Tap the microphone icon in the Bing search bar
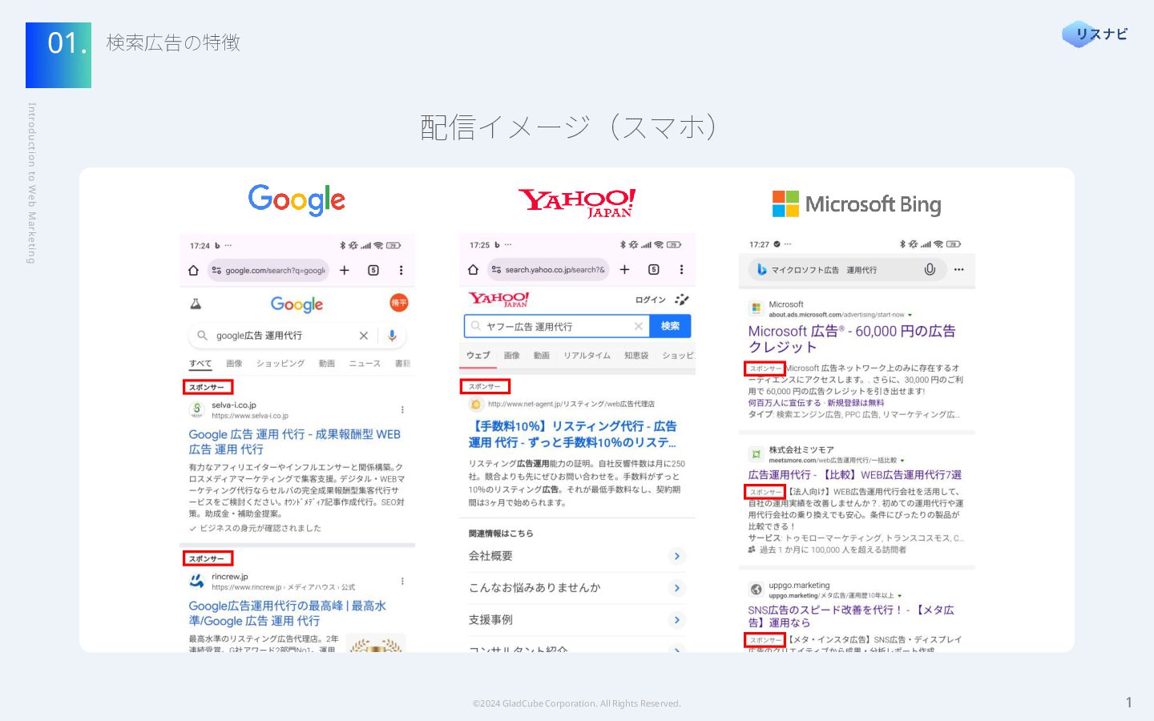Image resolution: width=1154 pixels, height=721 pixels. (930, 270)
